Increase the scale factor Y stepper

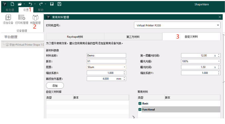219,72
